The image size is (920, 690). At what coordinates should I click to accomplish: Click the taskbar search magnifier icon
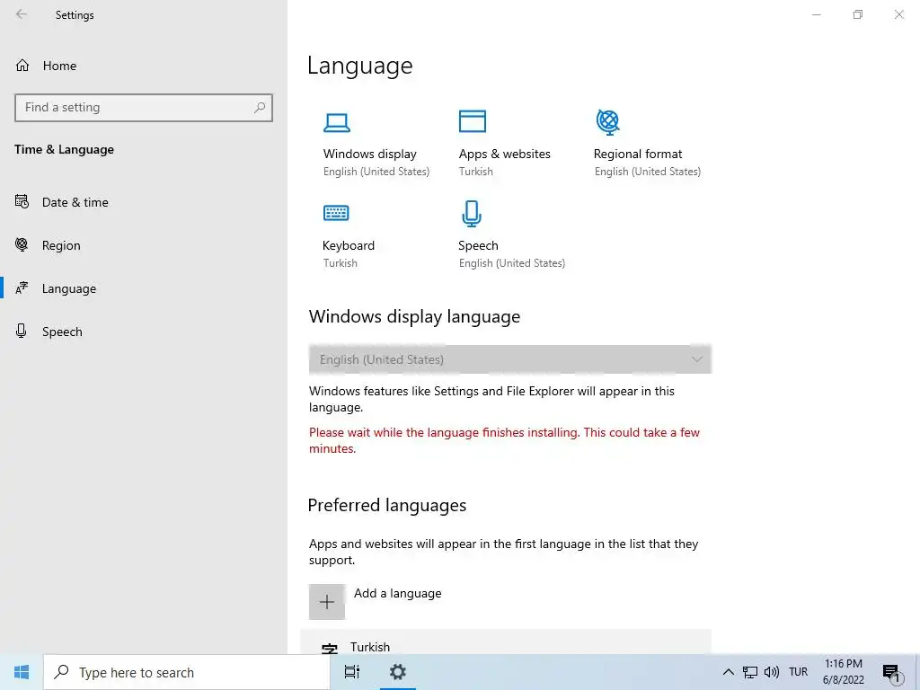pos(61,672)
